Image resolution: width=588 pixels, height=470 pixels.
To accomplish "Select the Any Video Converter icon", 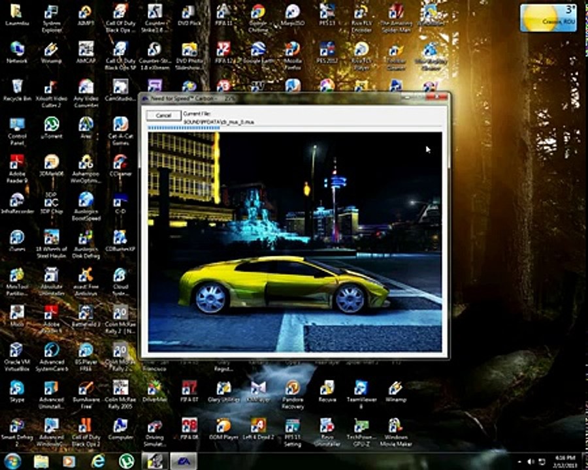I will click(x=86, y=94).
